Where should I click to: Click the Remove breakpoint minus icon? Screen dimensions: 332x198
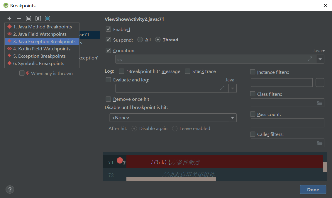(x=19, y=18)
